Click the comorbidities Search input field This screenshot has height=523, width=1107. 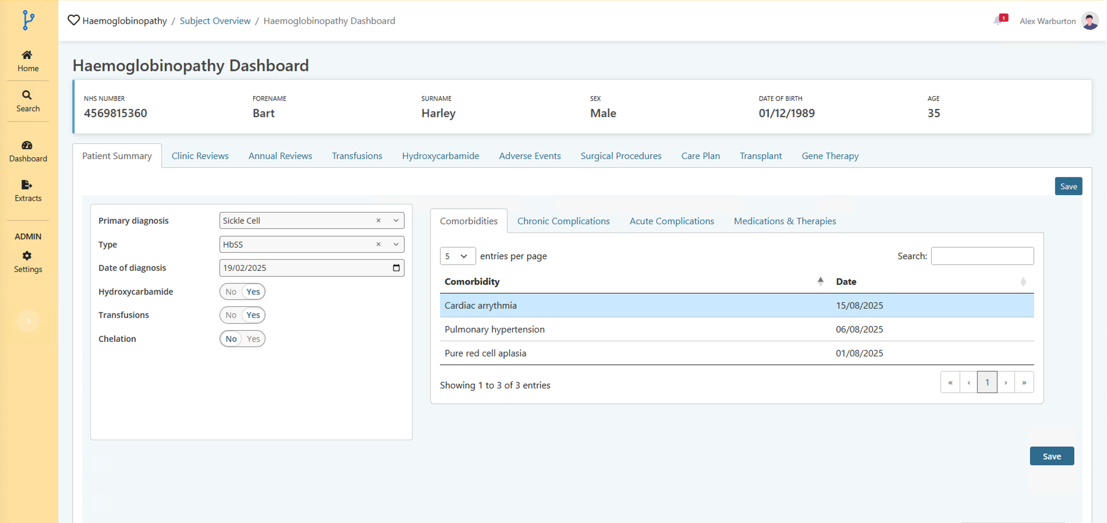point(982,256)
